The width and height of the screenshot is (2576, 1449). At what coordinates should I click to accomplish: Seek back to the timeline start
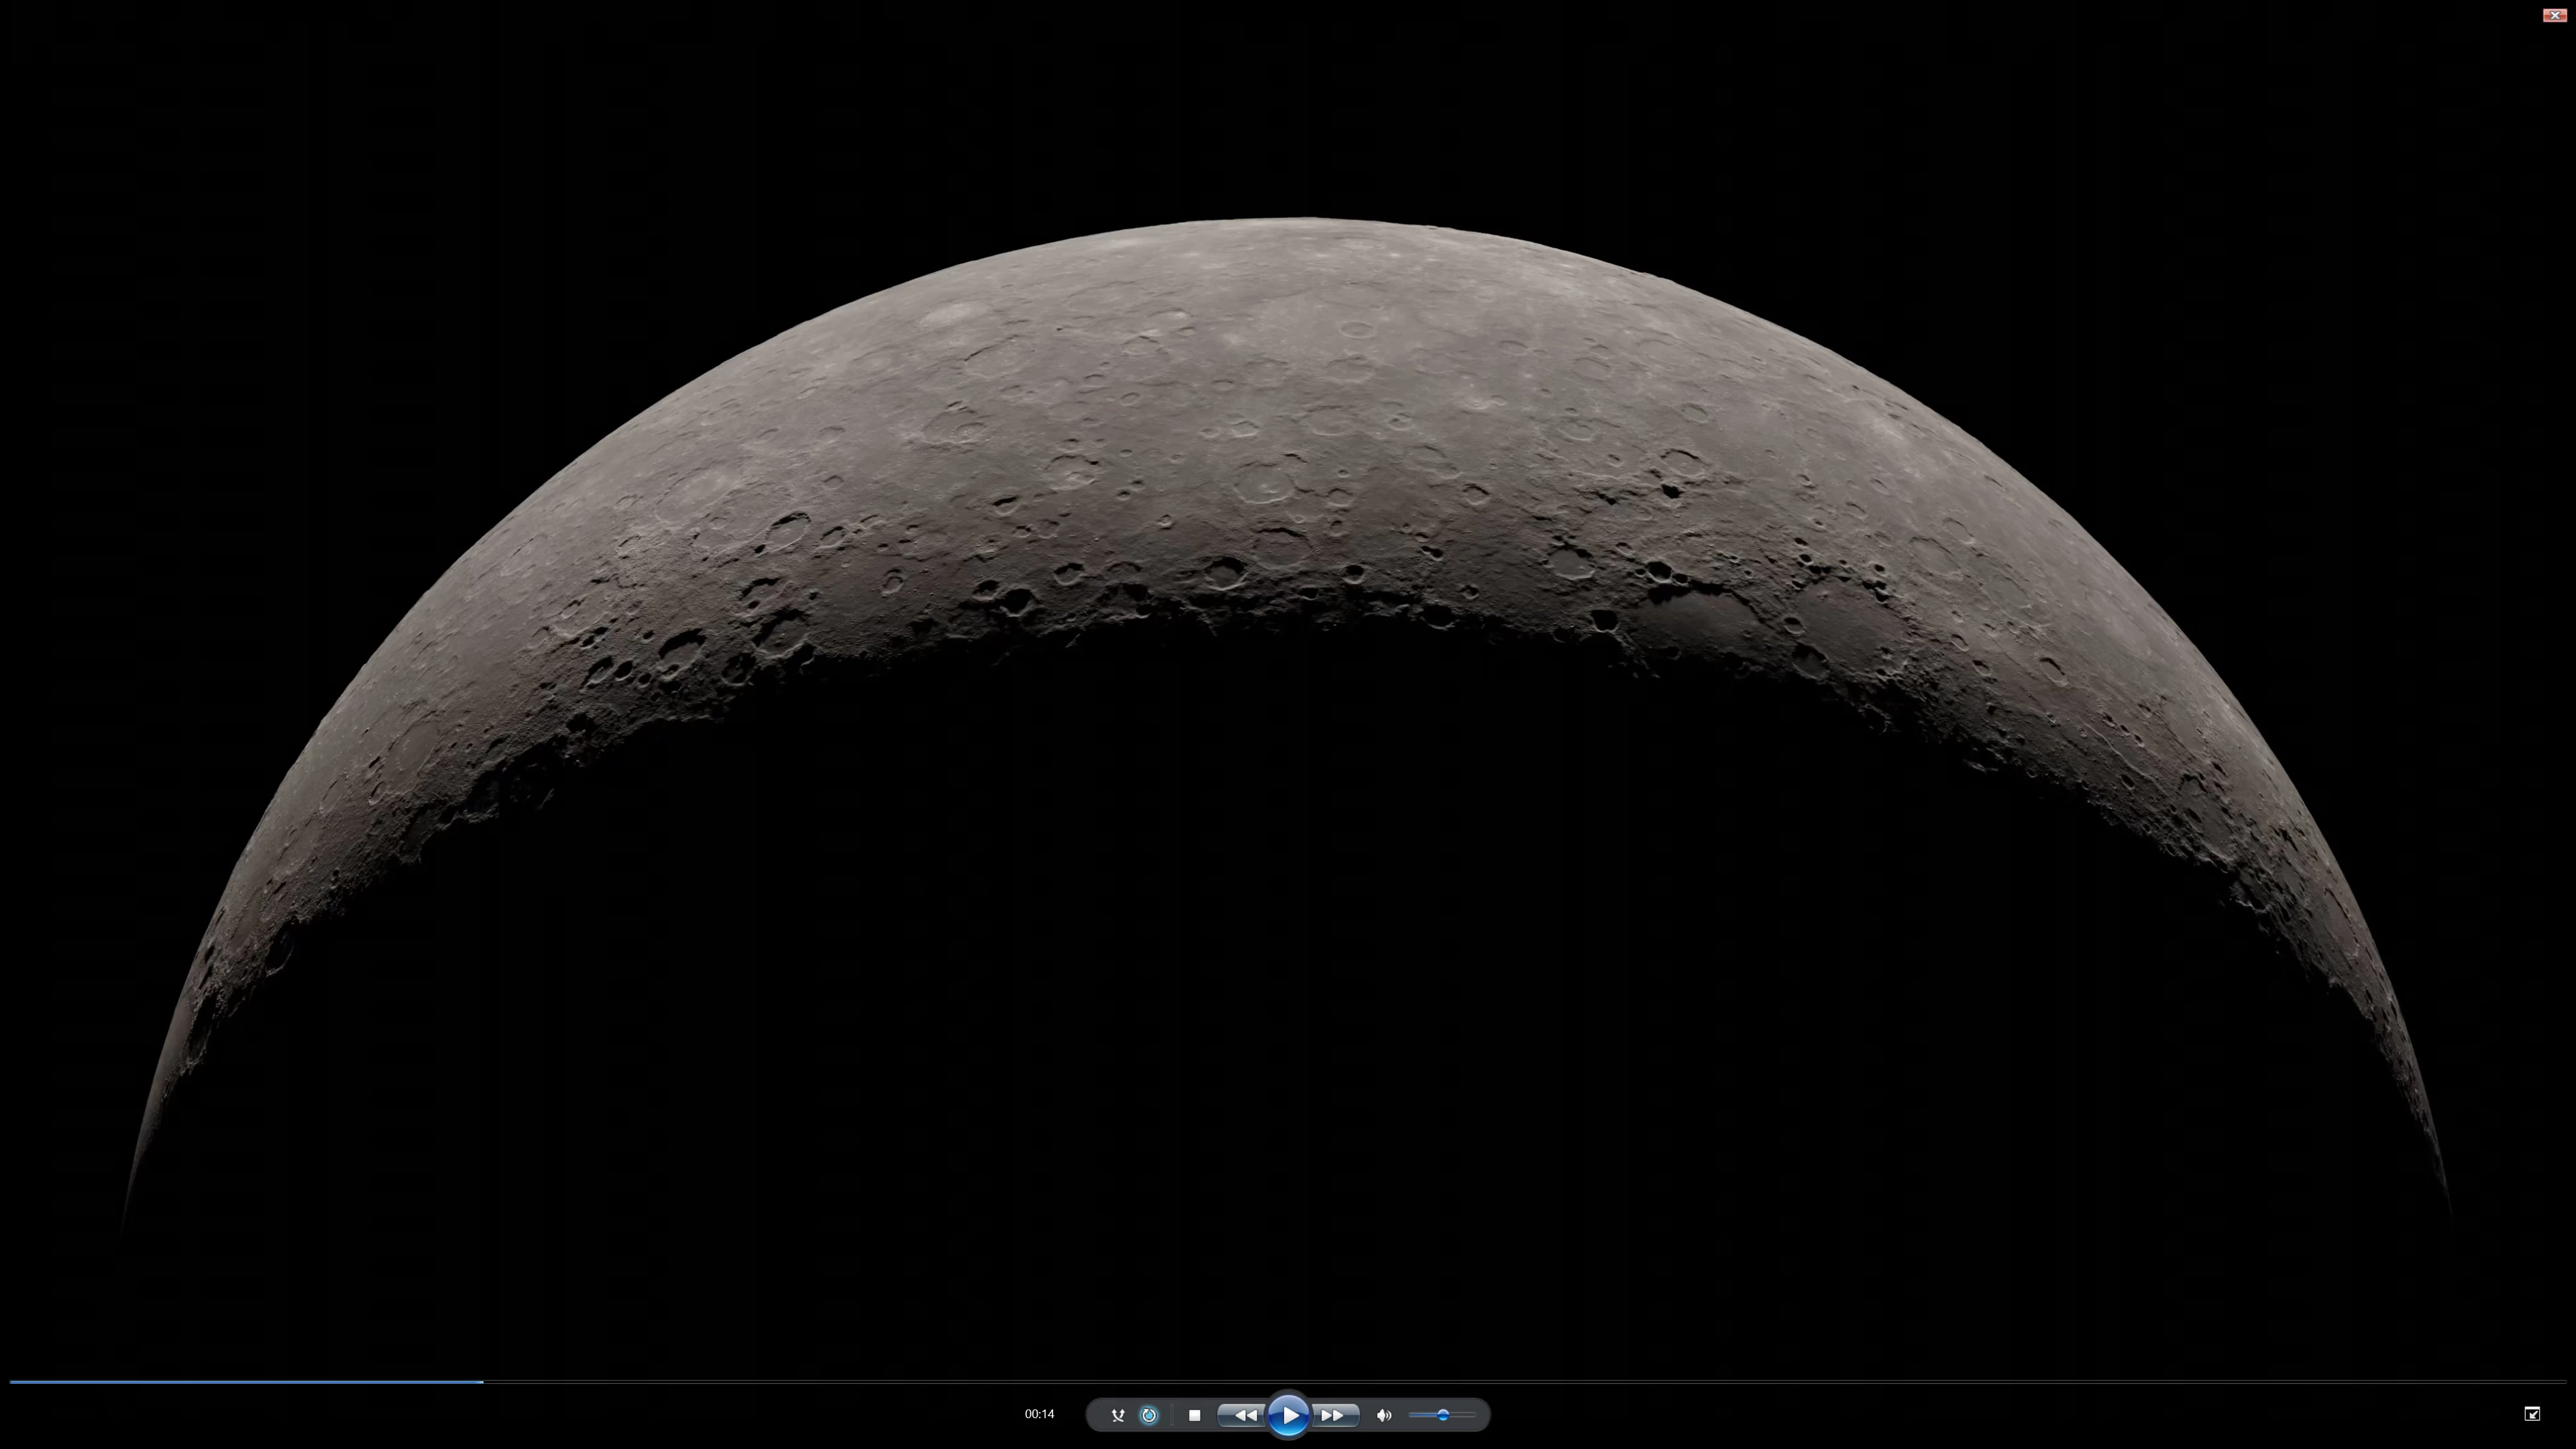coord(11,1382)
